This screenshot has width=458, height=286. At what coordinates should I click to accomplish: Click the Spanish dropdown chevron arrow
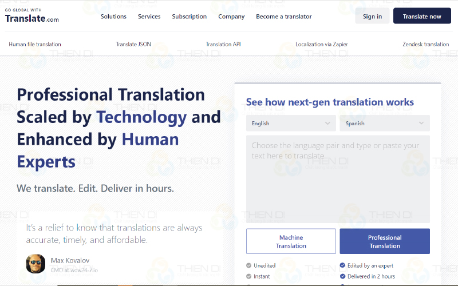click(422, 123)
